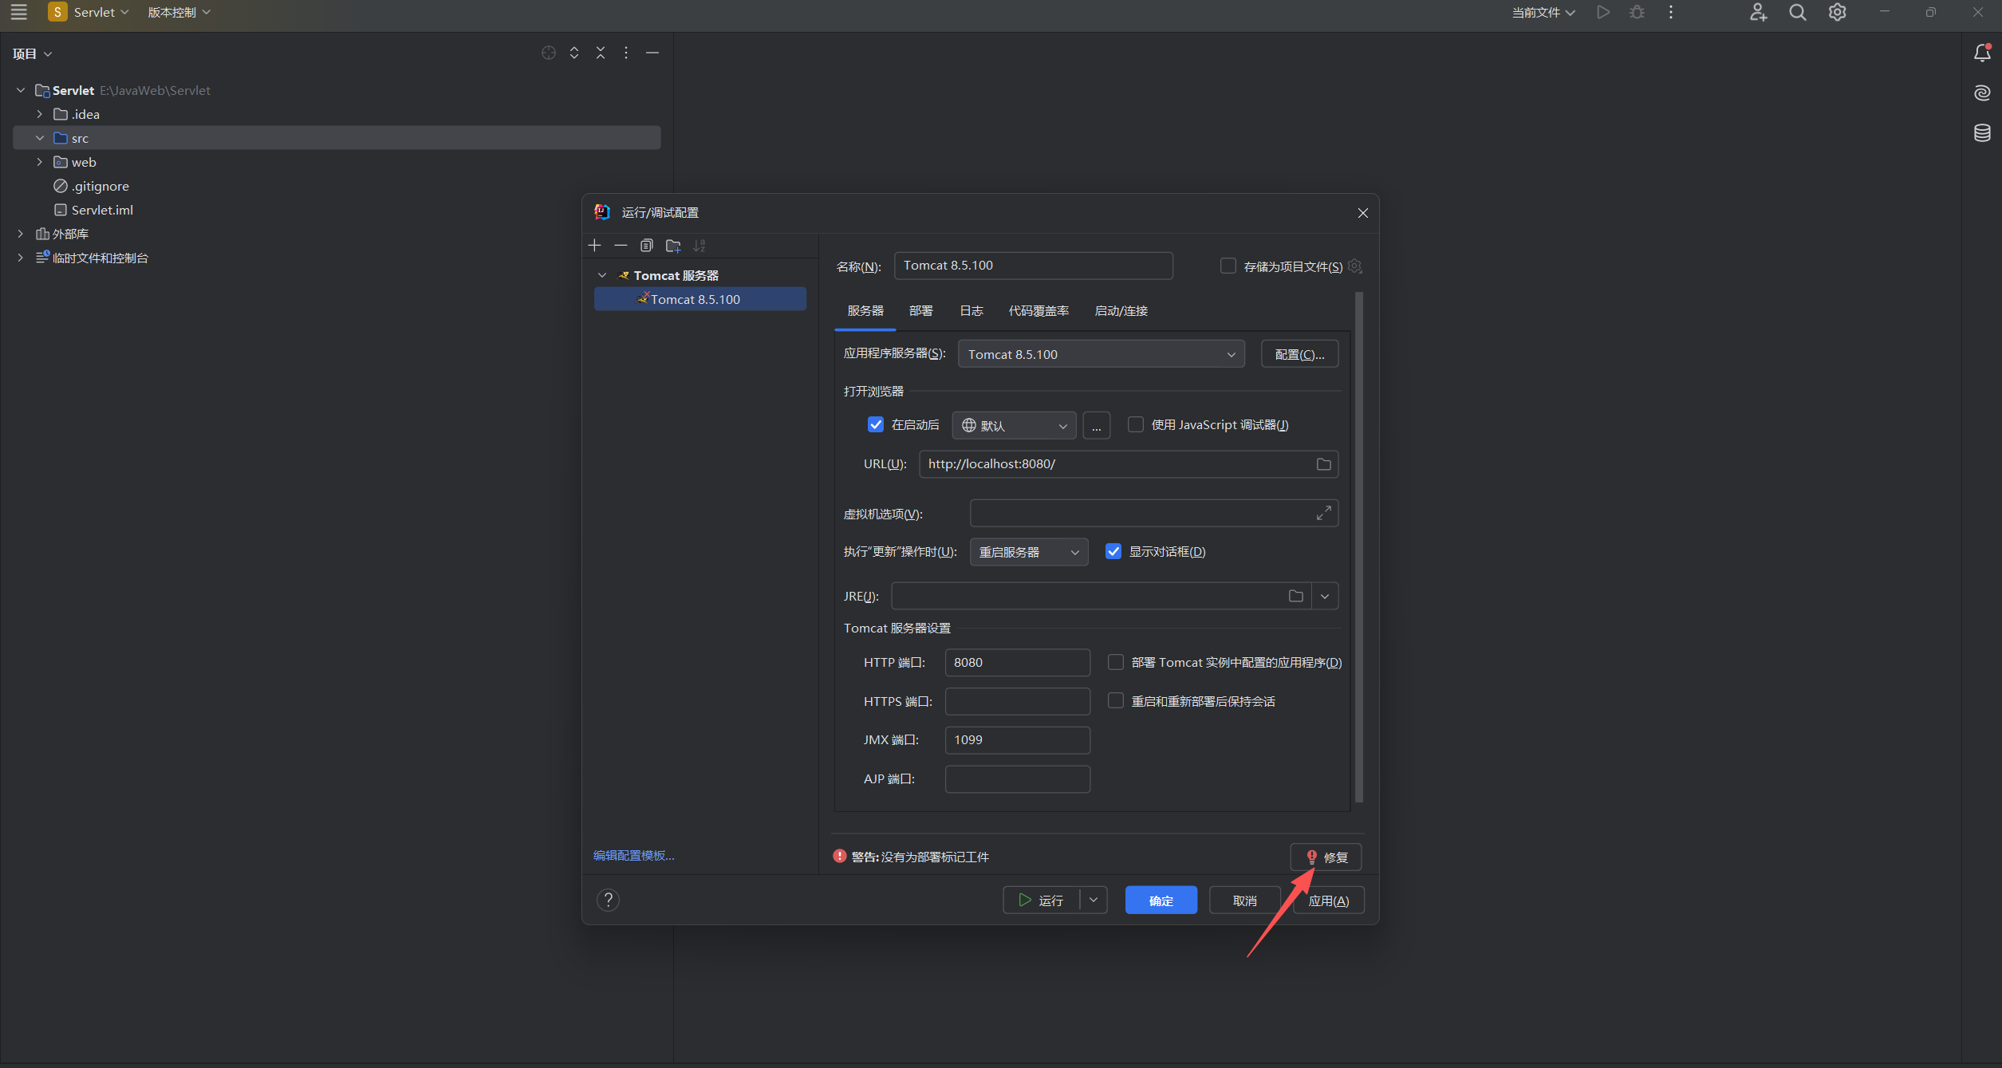The width and height of the screenshot is (2002, 1068).
Task: Click the notifications bell icon
Action: click(x=1982, y=53)
